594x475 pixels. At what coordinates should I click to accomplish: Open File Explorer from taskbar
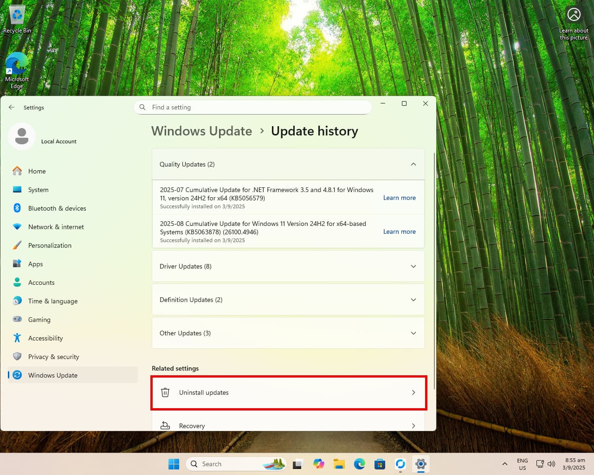click(339, 464)
